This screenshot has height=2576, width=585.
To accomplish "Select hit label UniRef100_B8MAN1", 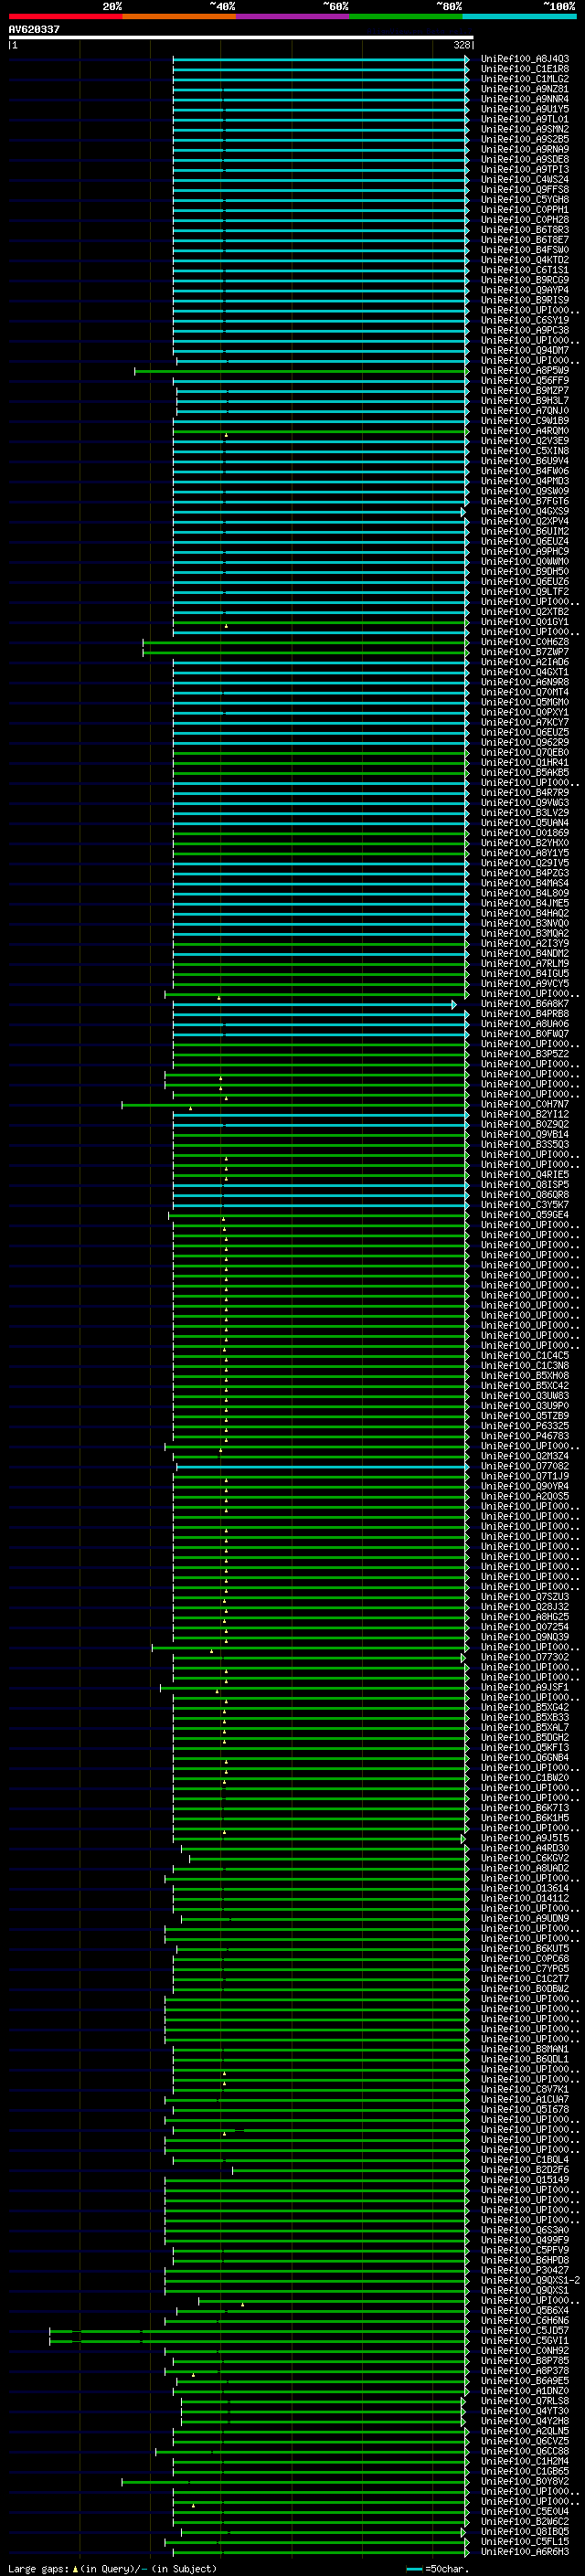I will 524,2050.
